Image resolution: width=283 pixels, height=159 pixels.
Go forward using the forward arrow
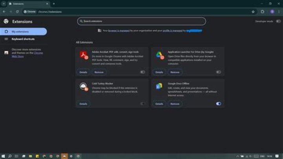tap(11, 11)
